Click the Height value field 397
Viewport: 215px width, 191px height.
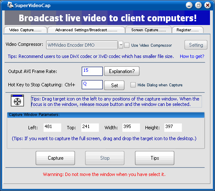(173, 128)
